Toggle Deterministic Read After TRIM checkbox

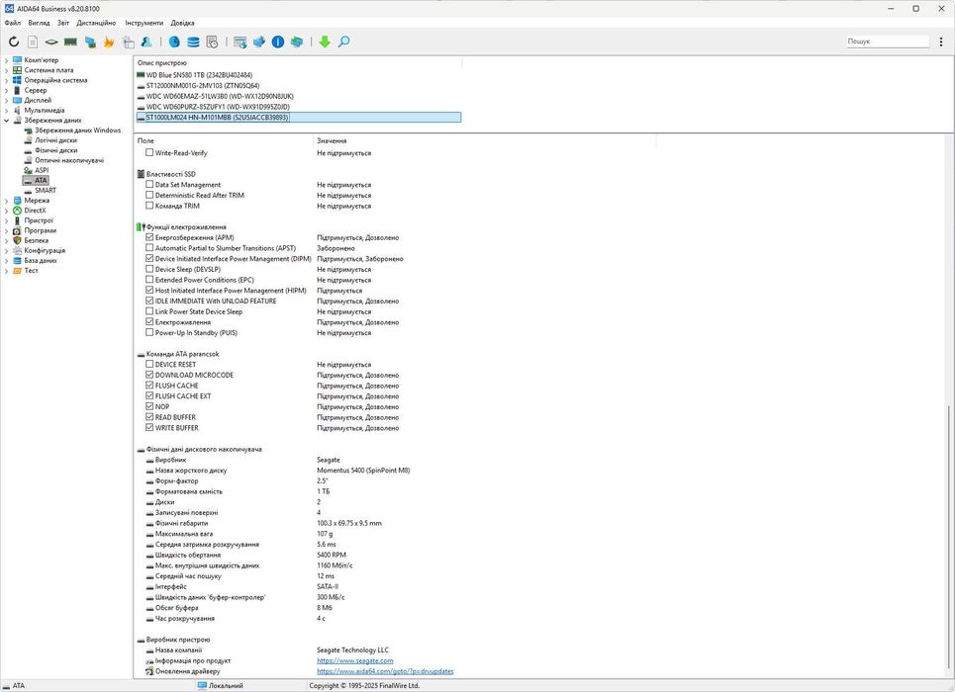[149, 195]
